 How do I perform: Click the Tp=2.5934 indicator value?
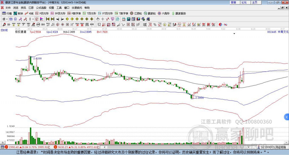click(x=35, y=32)
